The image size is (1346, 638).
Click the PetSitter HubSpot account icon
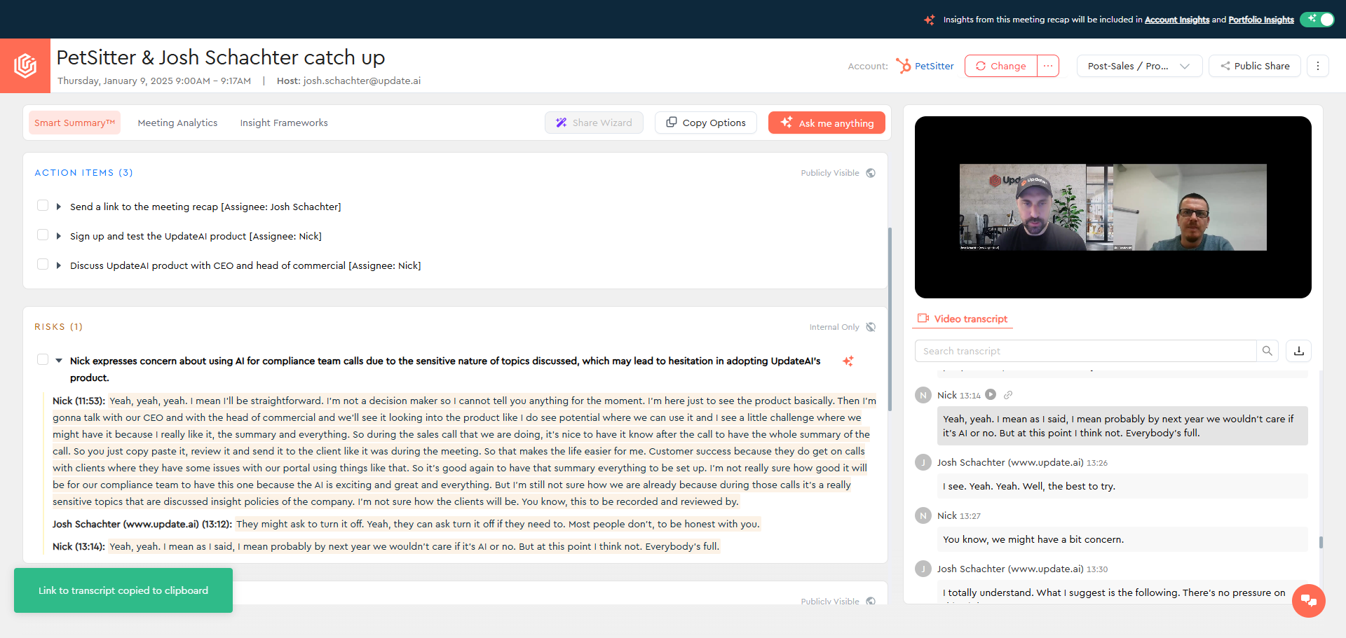903,66
